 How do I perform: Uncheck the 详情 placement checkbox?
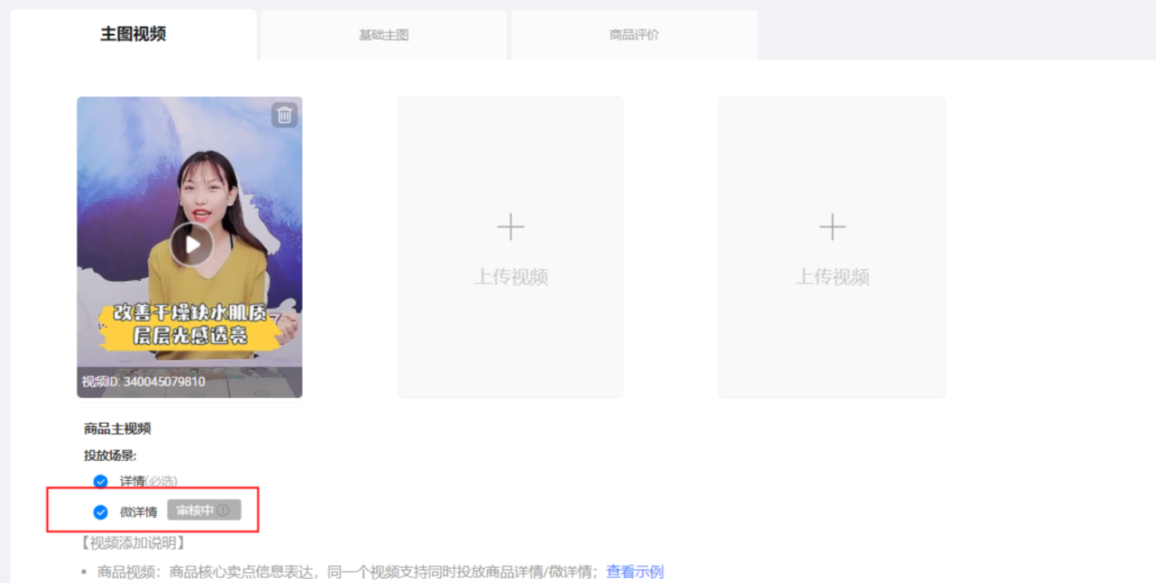(100, 482)
